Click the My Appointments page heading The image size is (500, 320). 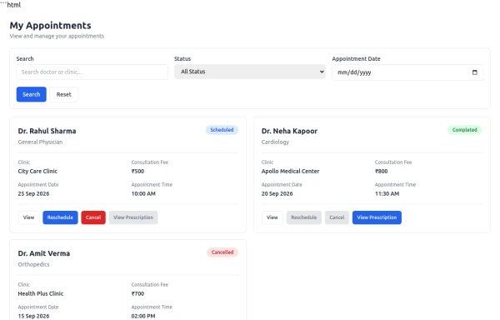coord(50,26)
